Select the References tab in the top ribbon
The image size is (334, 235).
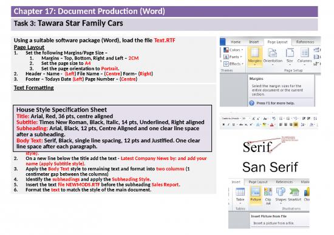point(305,42)
